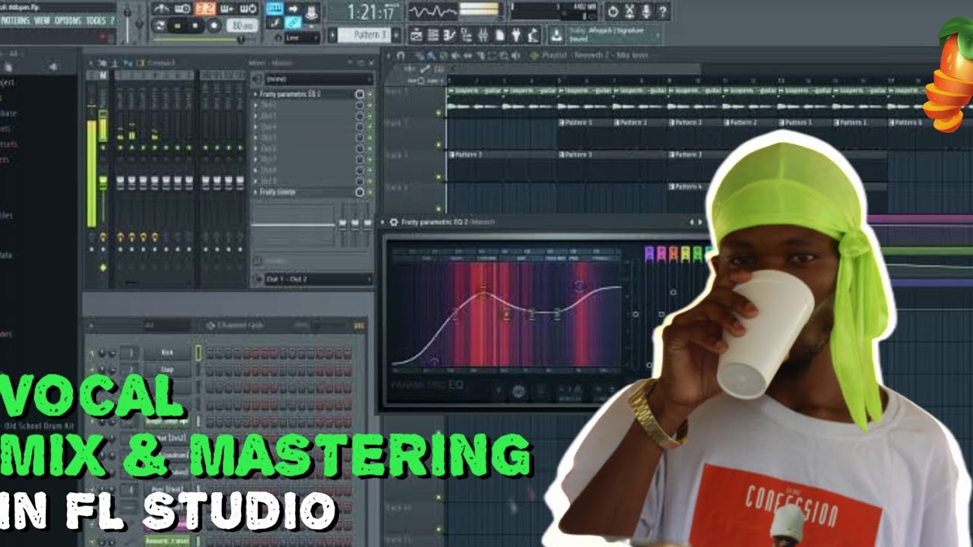The image size is (973, 547).
Task: Toggle wait for input before playing
Action: tap(182, 9)
